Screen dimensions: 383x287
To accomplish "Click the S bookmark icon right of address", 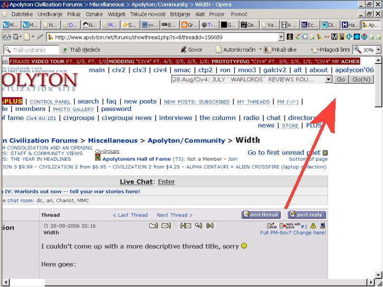I will pyautogui.click(x=290, y=37).
